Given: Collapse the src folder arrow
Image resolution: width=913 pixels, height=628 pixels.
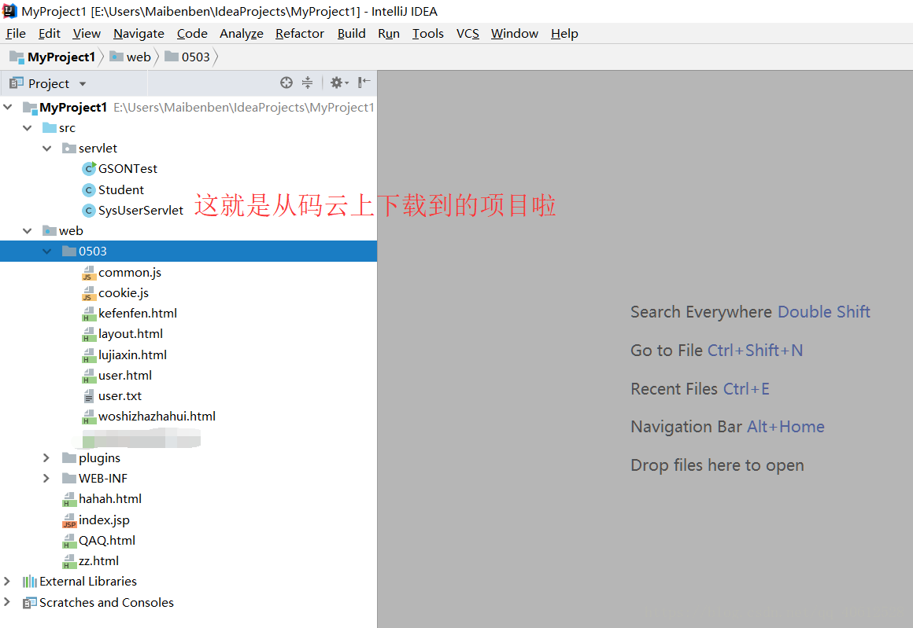Looking at the screenshot, I should point(27,128).
